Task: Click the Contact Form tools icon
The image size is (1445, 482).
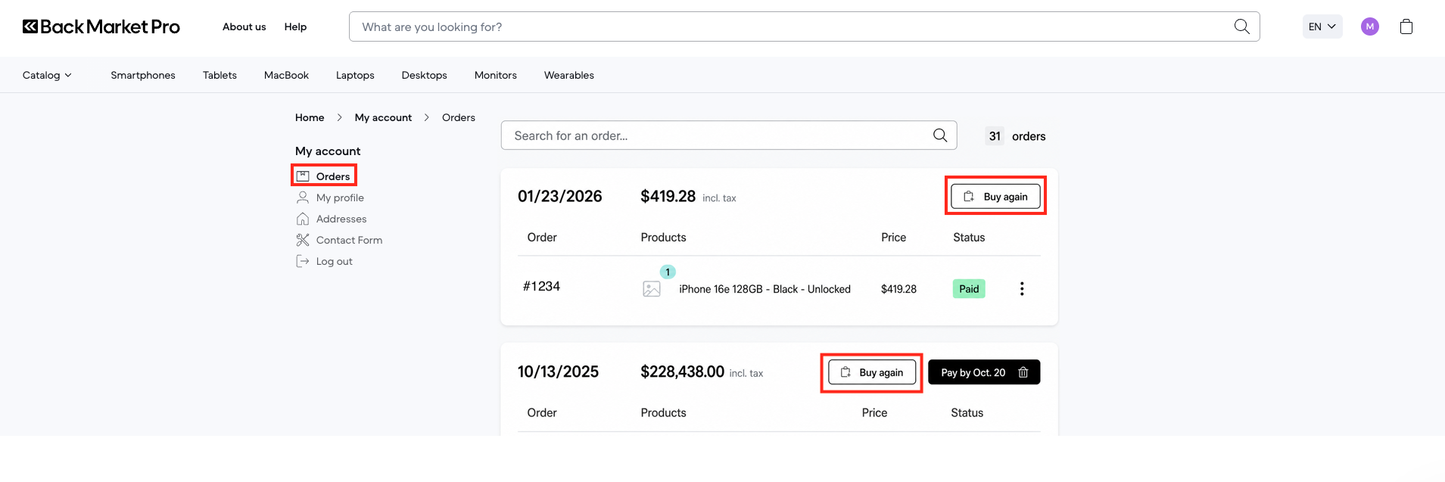Action: pyautogui.click(x=302, y=239)
